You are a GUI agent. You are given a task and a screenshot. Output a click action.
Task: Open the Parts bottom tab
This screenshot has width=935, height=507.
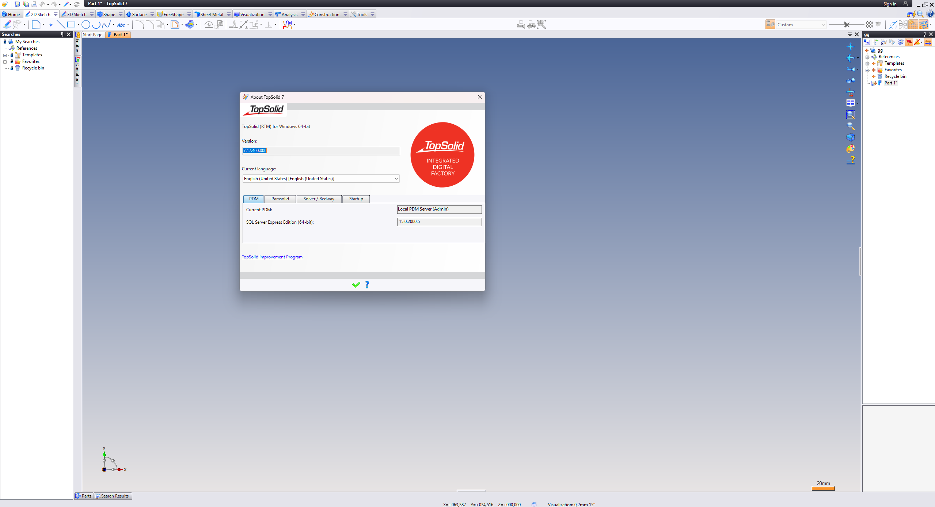84,496
